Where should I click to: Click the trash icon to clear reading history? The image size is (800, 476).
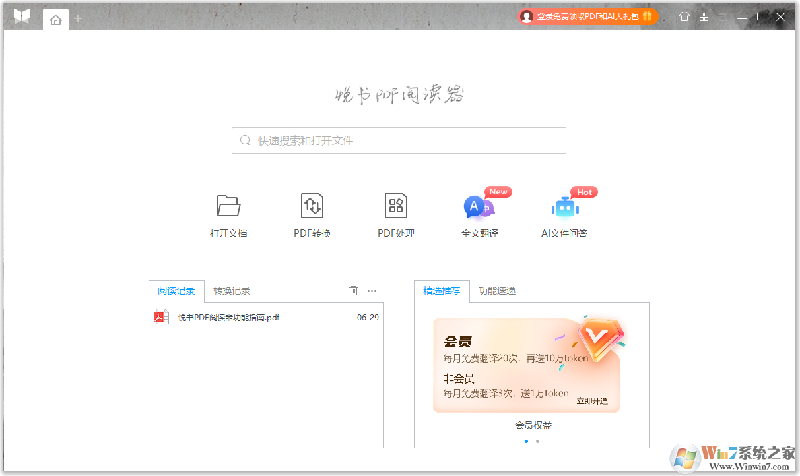pos(353,290)
